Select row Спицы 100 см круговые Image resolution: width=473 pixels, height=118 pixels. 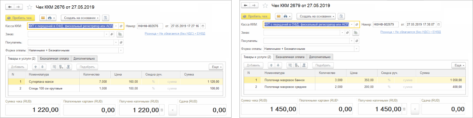116,88
